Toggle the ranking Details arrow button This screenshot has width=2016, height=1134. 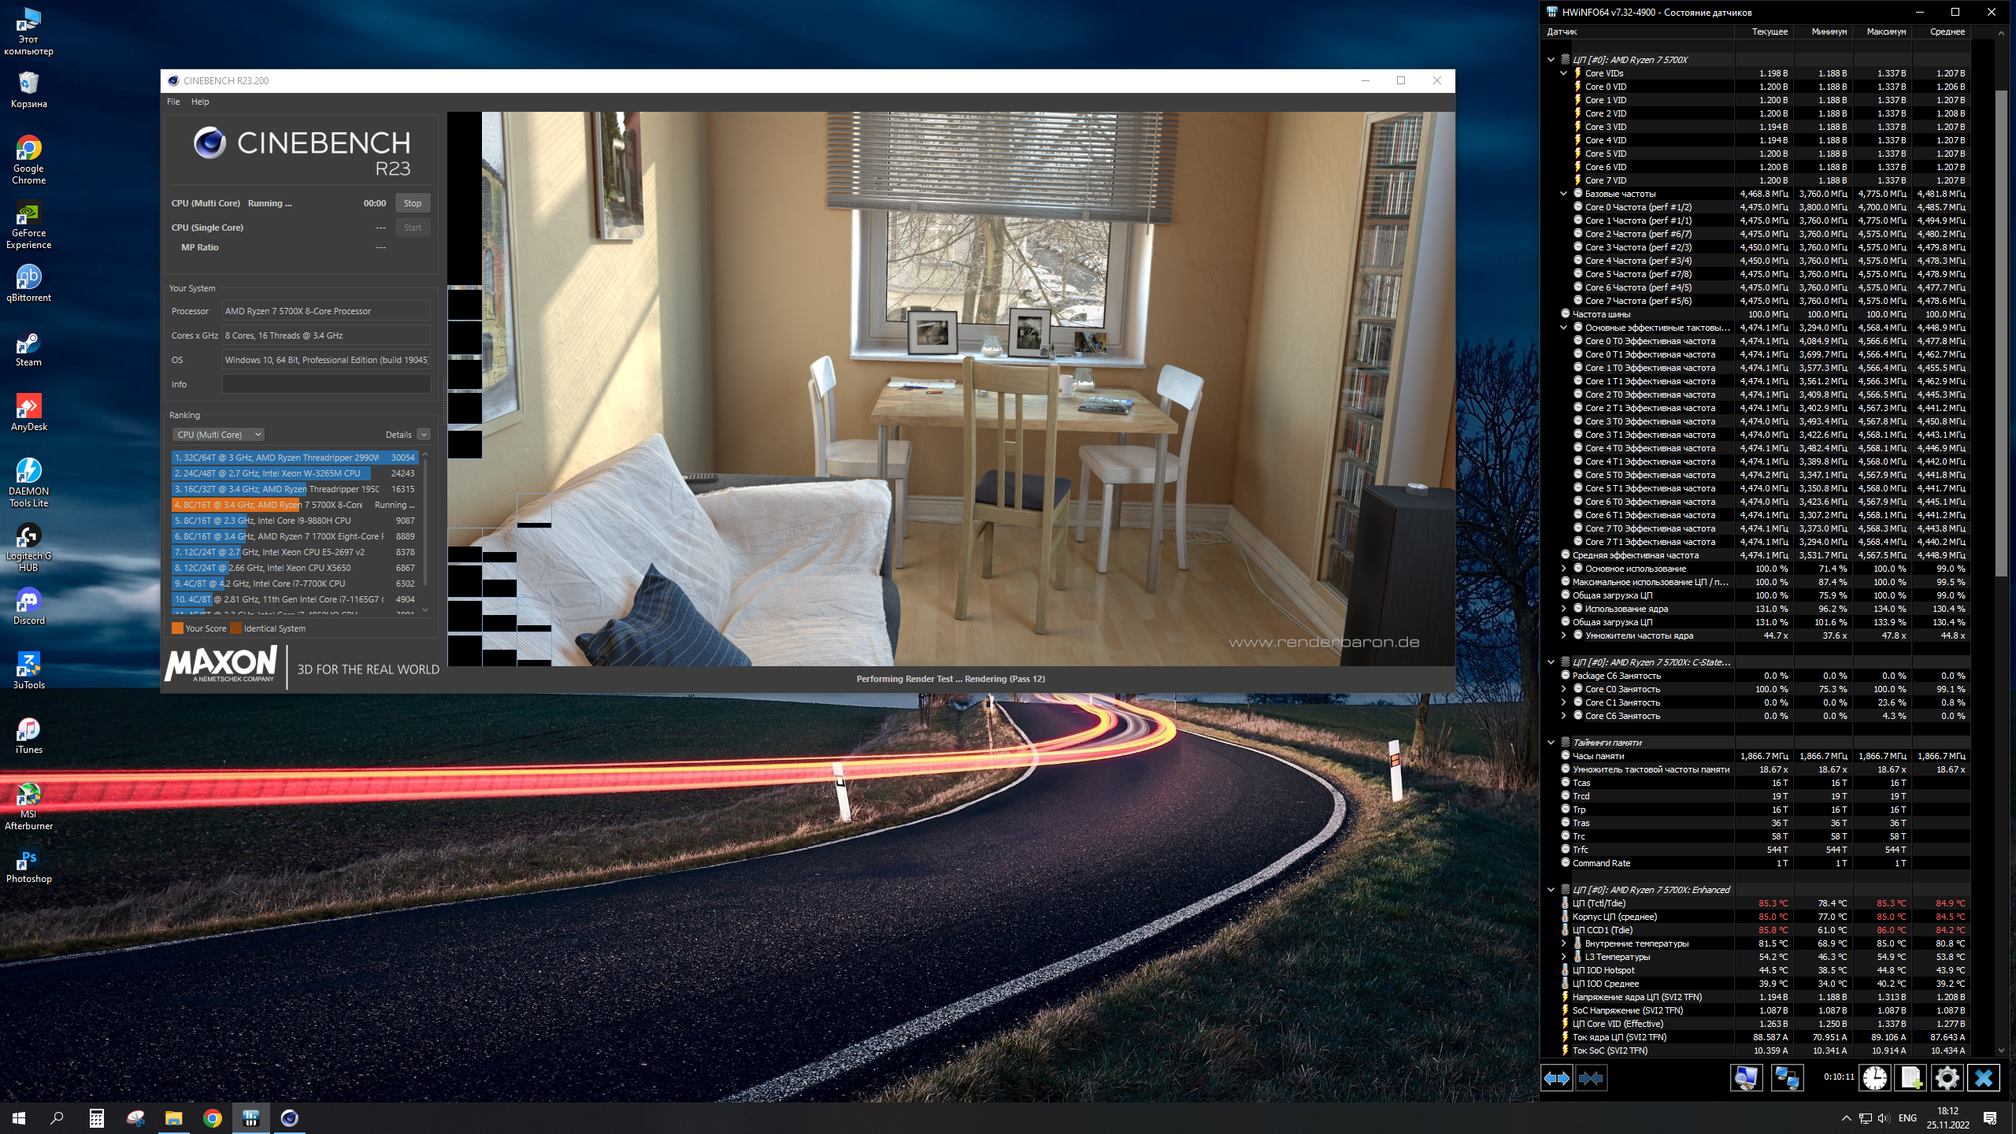[424, 435]
